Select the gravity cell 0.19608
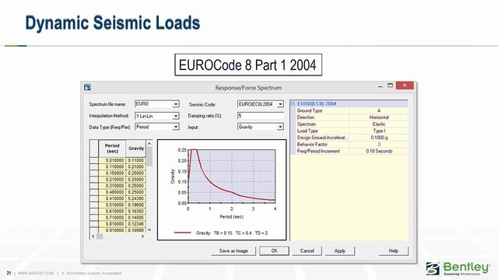 click(x=136, y=205)
